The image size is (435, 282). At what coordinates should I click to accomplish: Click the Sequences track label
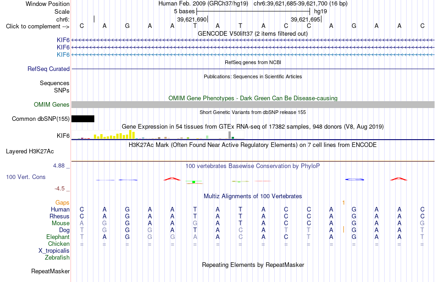[x=54, y=83]
